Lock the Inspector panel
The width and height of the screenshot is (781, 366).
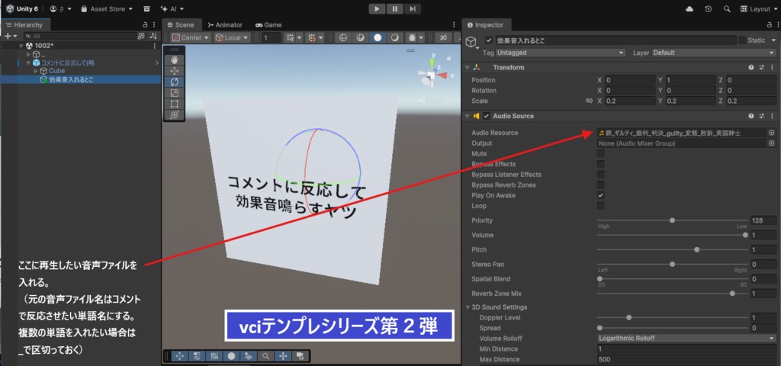[x=769, y=25]
